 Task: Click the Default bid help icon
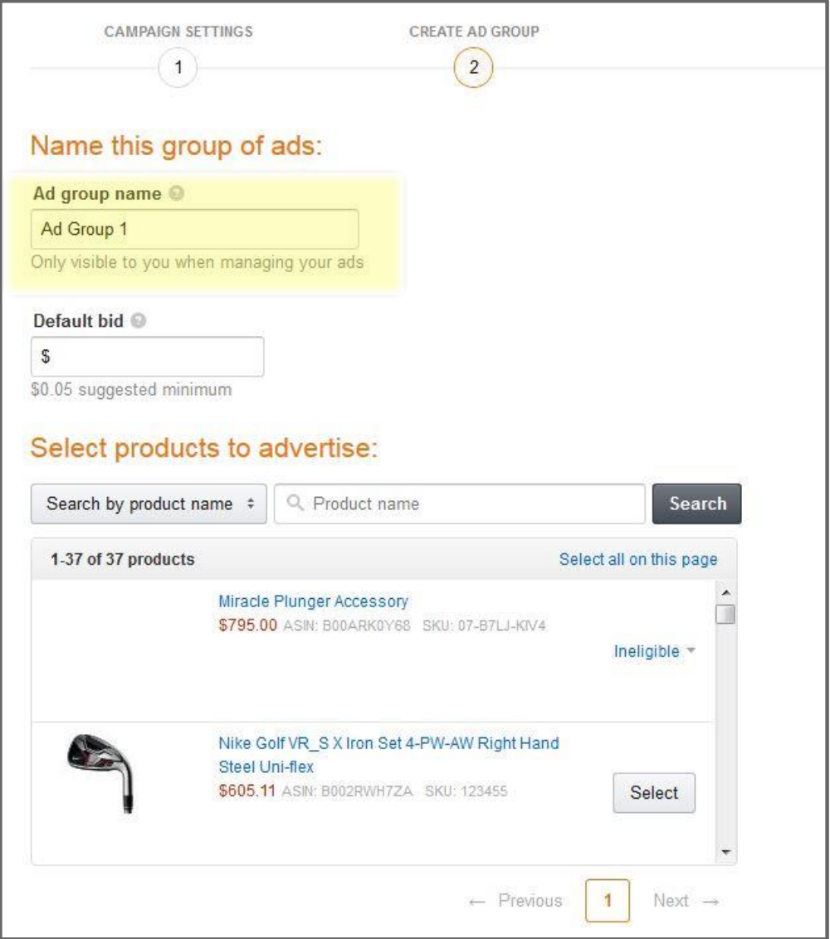pyautogui.click(x=139, y=321)
